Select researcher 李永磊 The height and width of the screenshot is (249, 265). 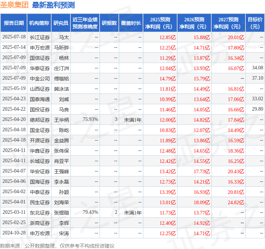(62, 182)
